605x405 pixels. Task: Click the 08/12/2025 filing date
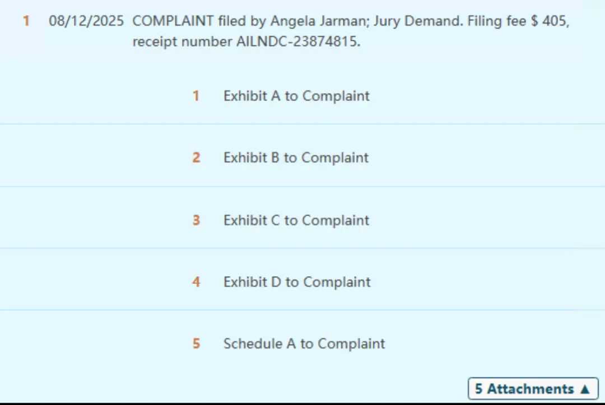(x=86, y=22)
